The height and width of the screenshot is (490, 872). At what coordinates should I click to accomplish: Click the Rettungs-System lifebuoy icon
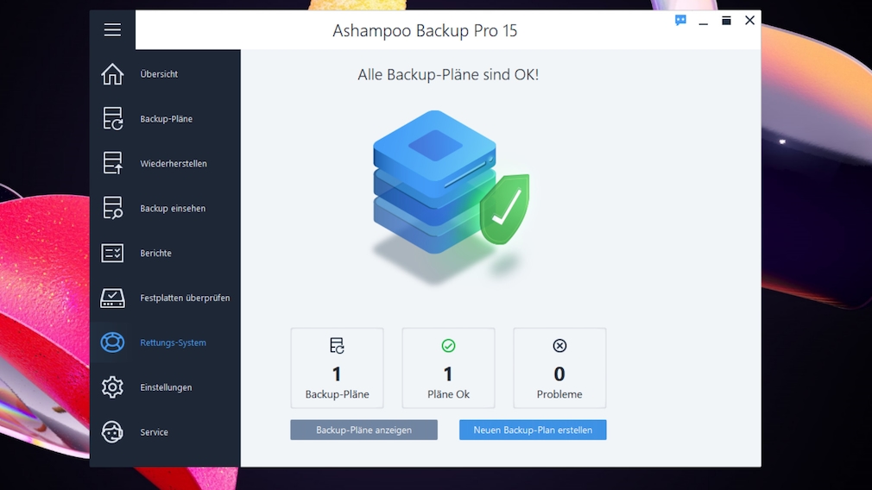(112, 342)
